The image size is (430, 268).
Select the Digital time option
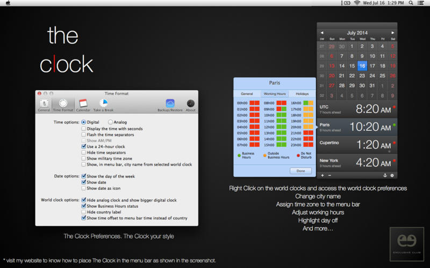[x=84, y=122]
